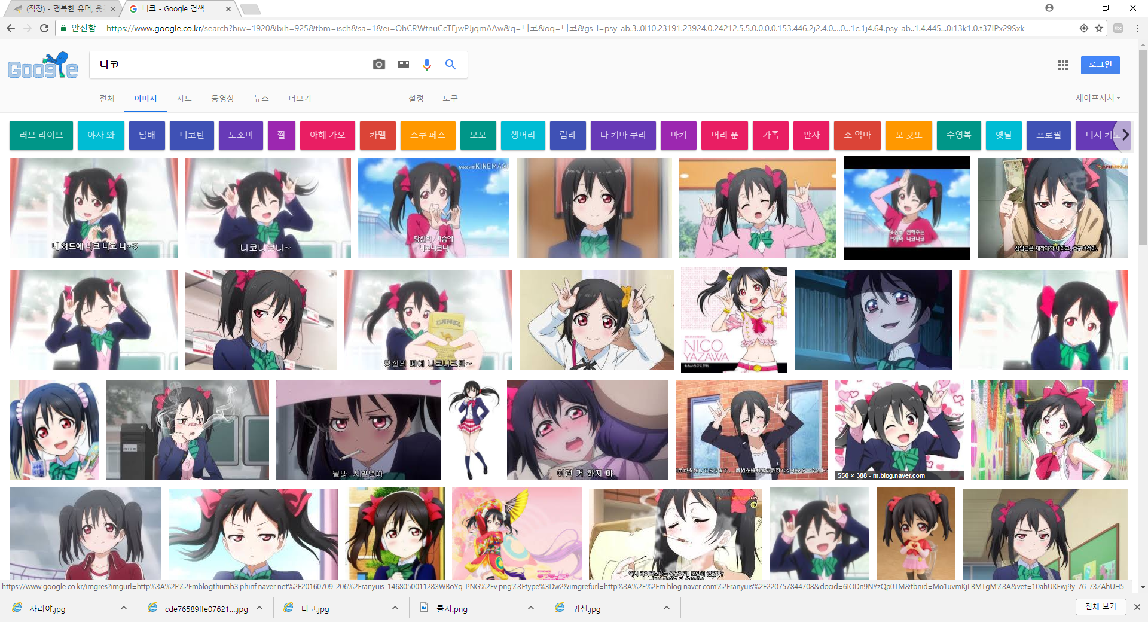Expand the SafeSearch (세이프서치) dropdown
1148x622 pixels.
click(1098, 98)
